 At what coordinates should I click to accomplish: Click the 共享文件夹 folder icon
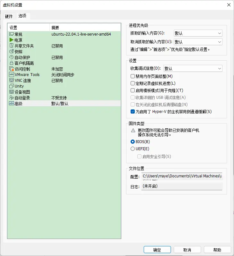coord(11,46)
